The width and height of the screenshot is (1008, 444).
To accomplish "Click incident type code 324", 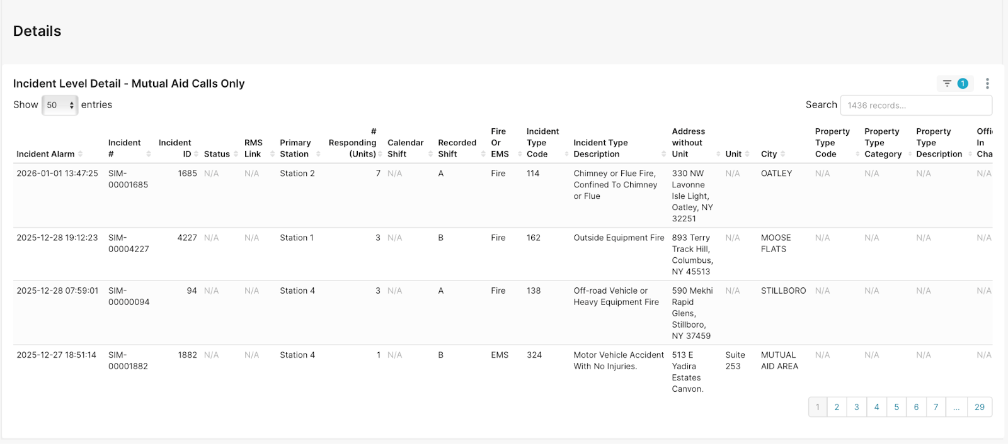I will (x=534, y=355).
